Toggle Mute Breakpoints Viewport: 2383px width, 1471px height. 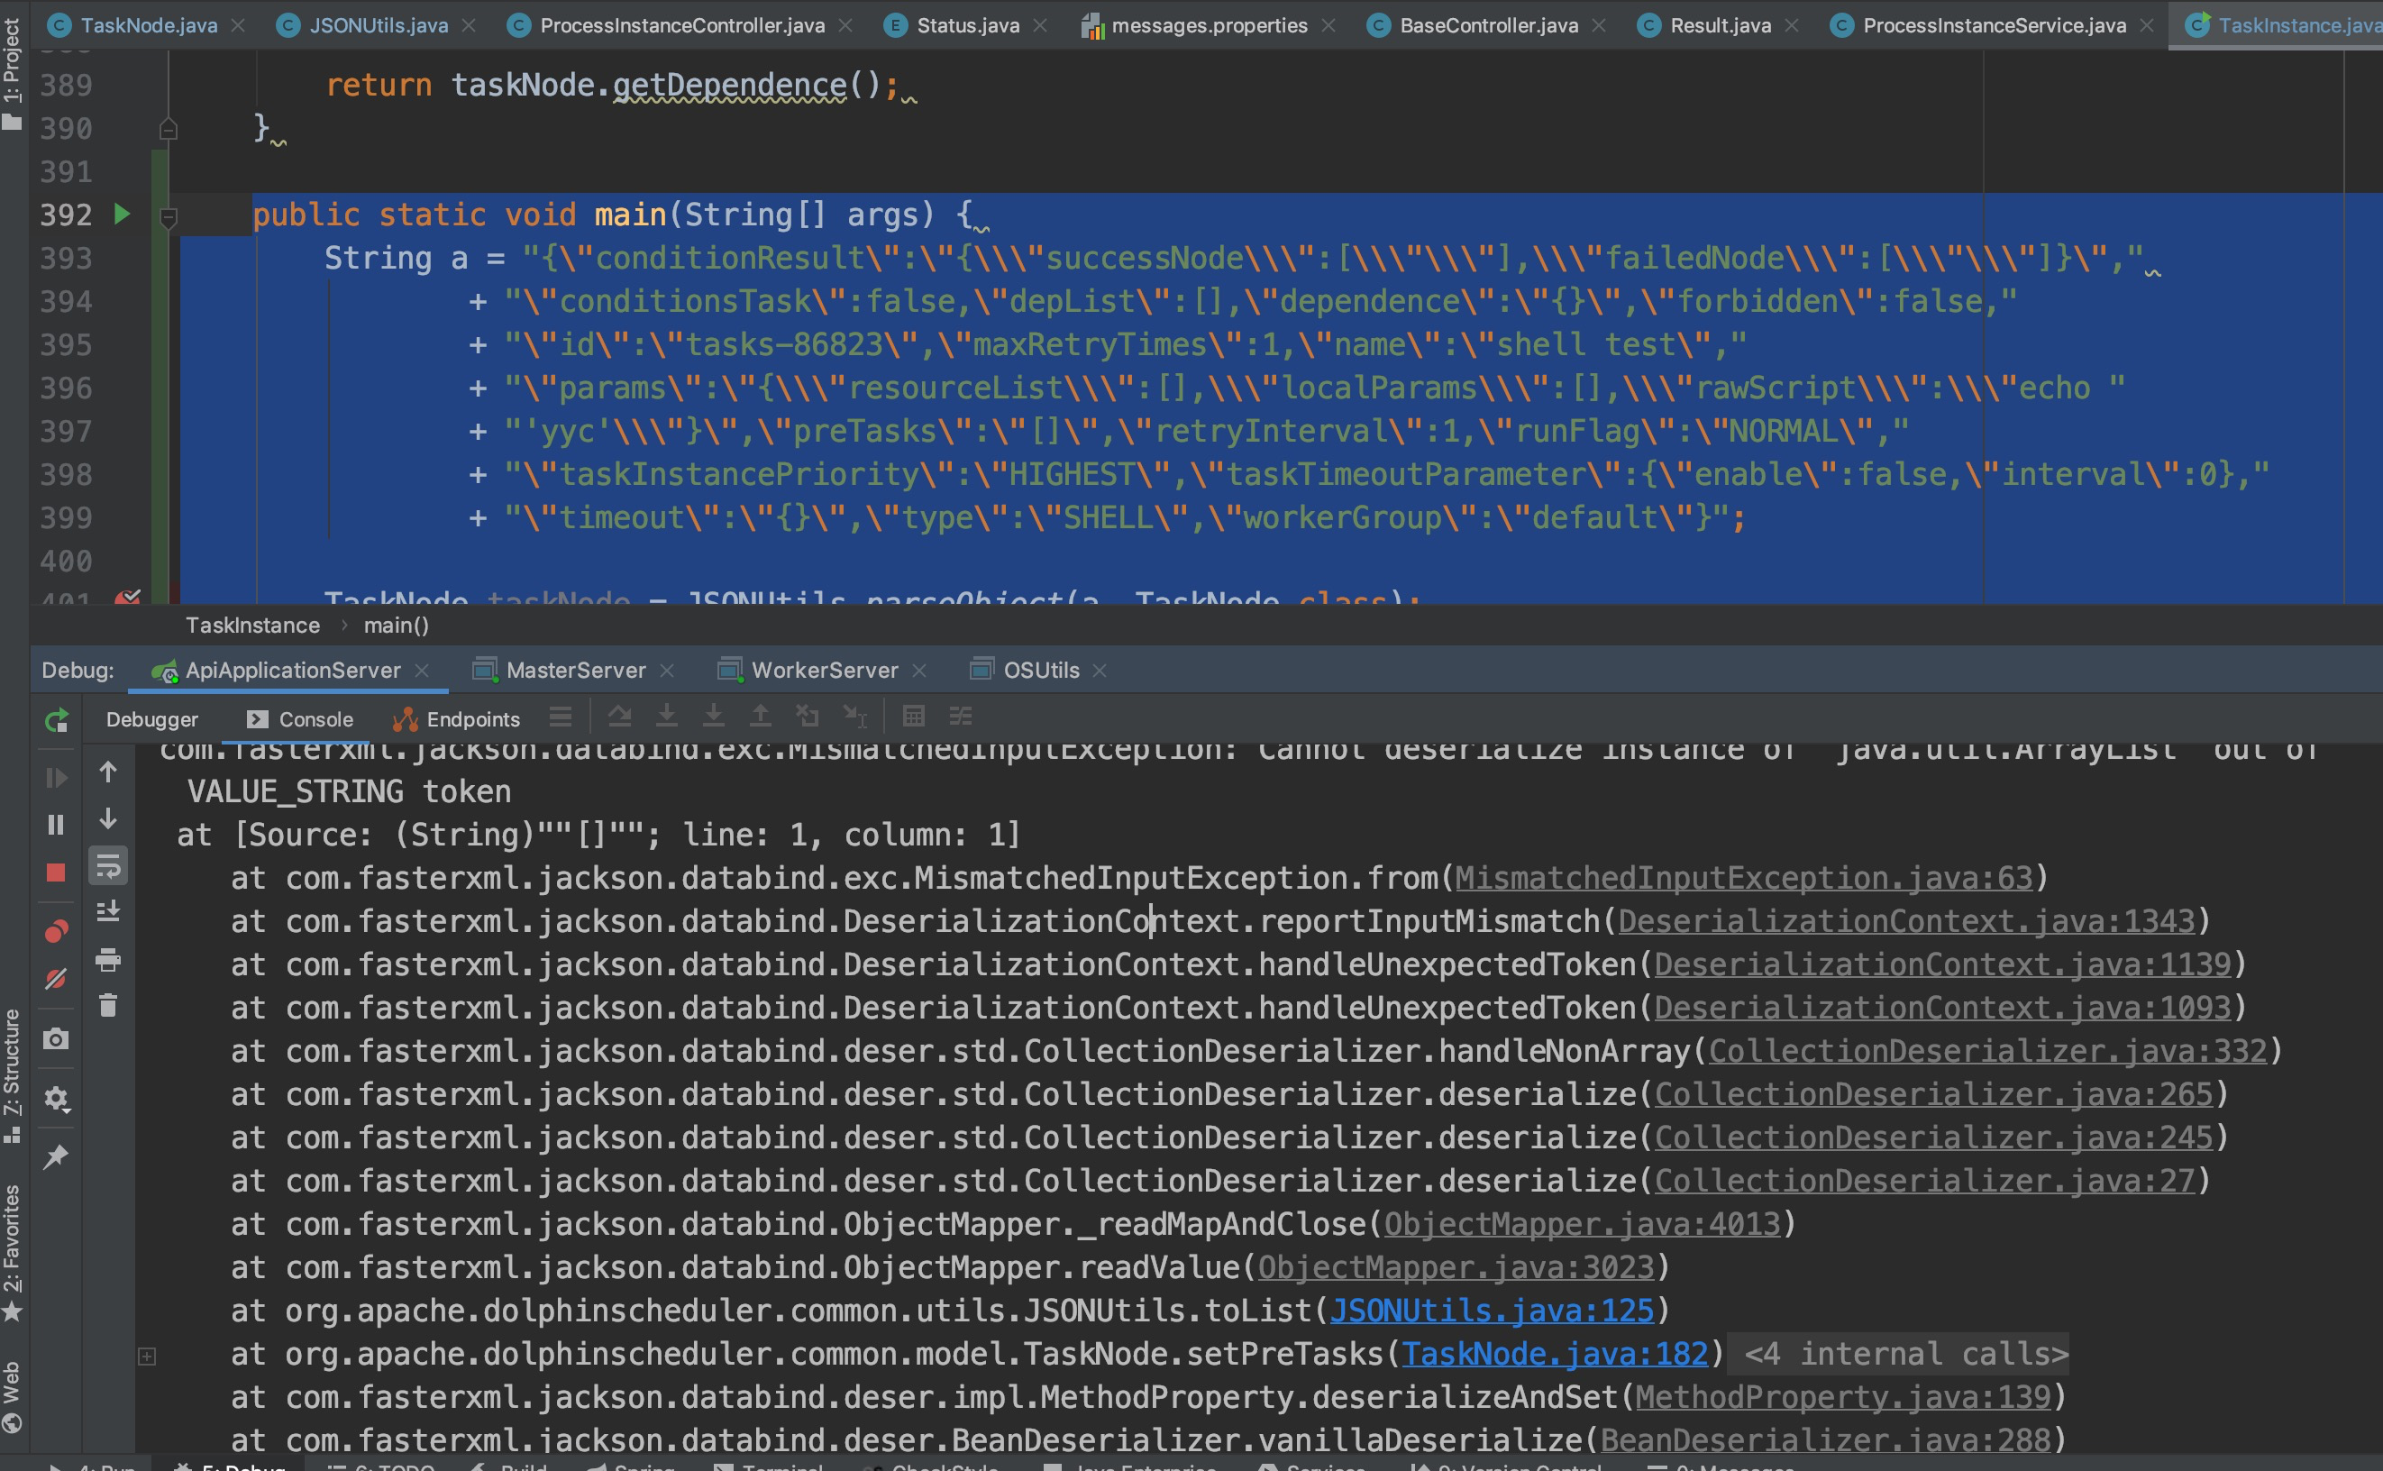pyautogui.click(x=57, y=979)
